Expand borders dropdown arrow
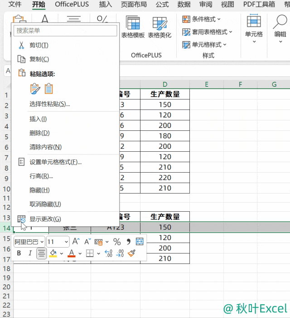 coord(98,253)
